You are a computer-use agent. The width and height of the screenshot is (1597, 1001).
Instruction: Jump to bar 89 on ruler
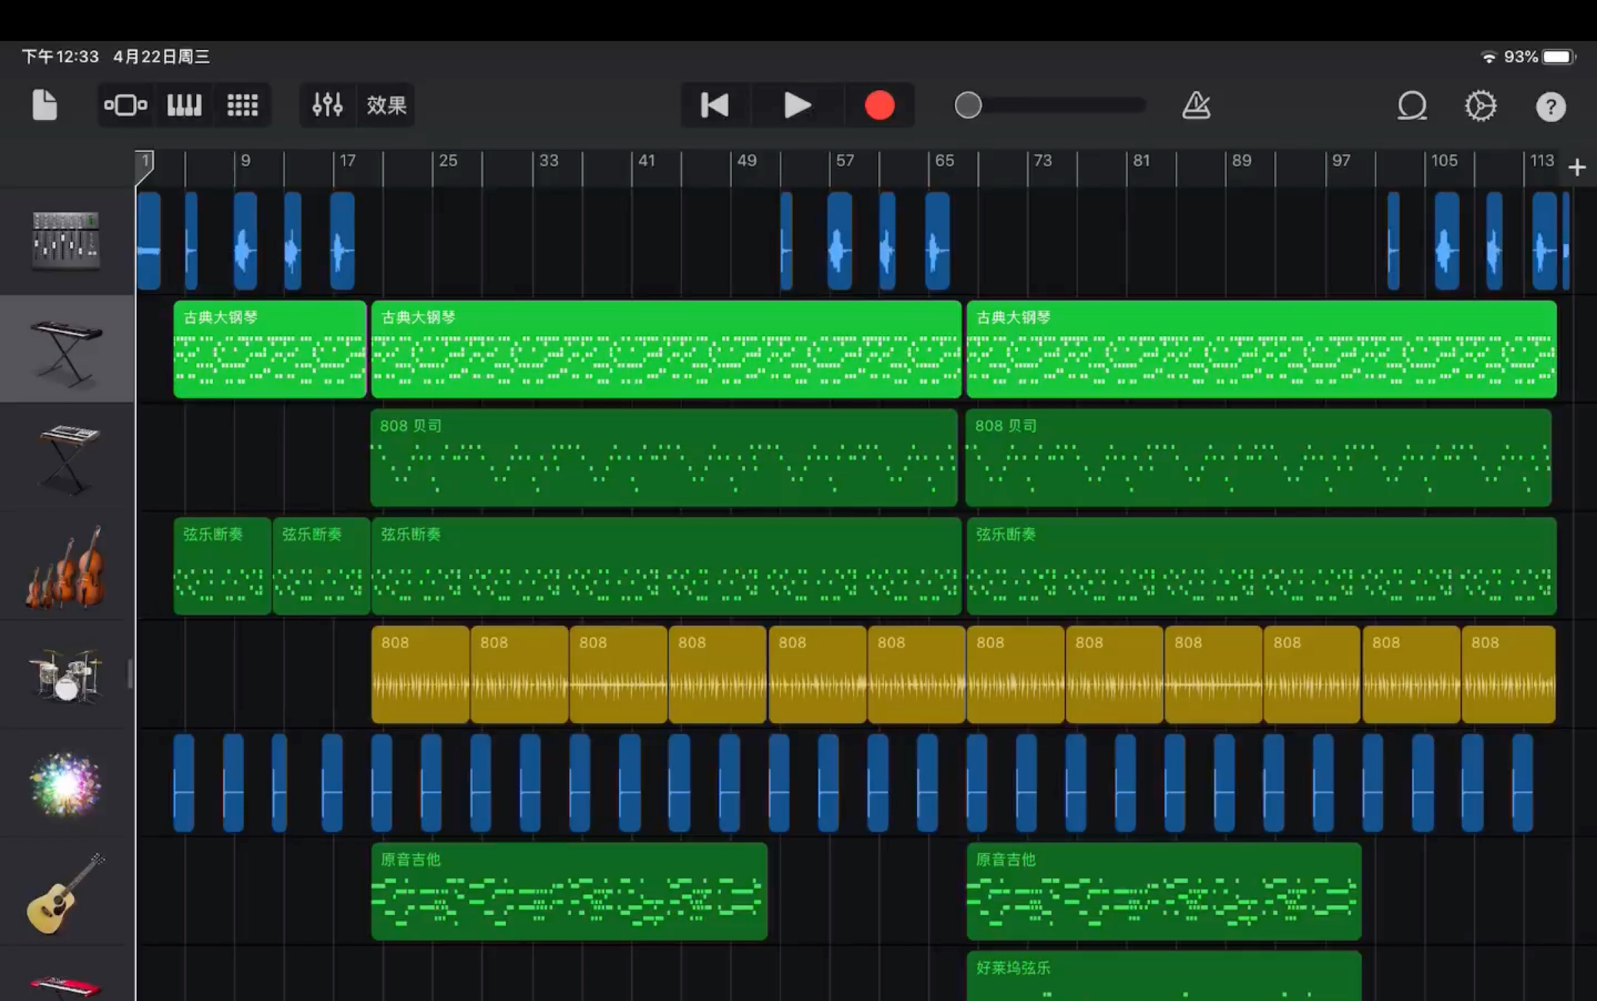coord(1241,161)
